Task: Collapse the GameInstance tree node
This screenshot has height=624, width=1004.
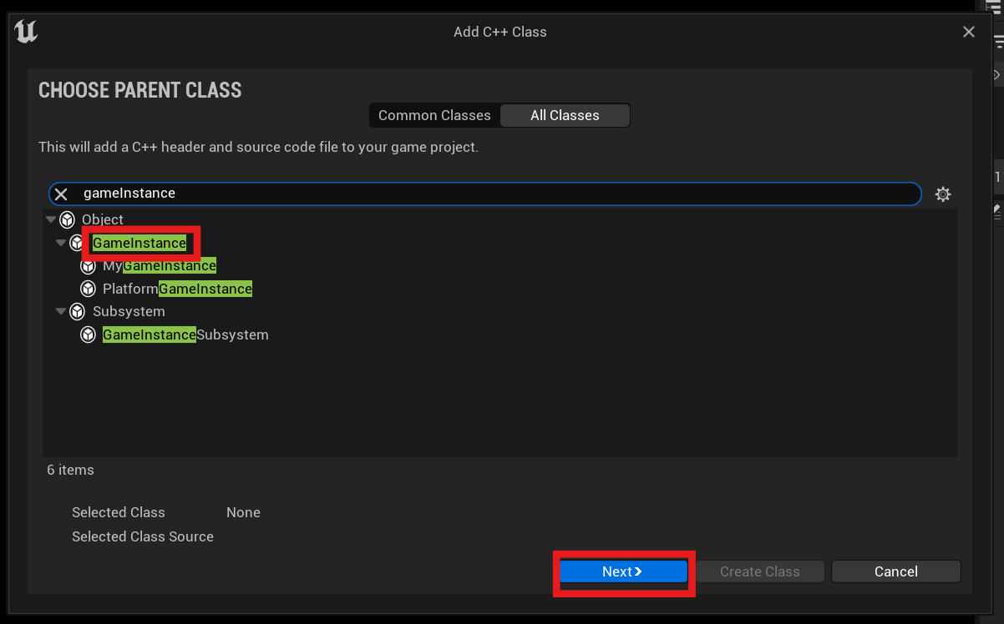Action: 60,243
